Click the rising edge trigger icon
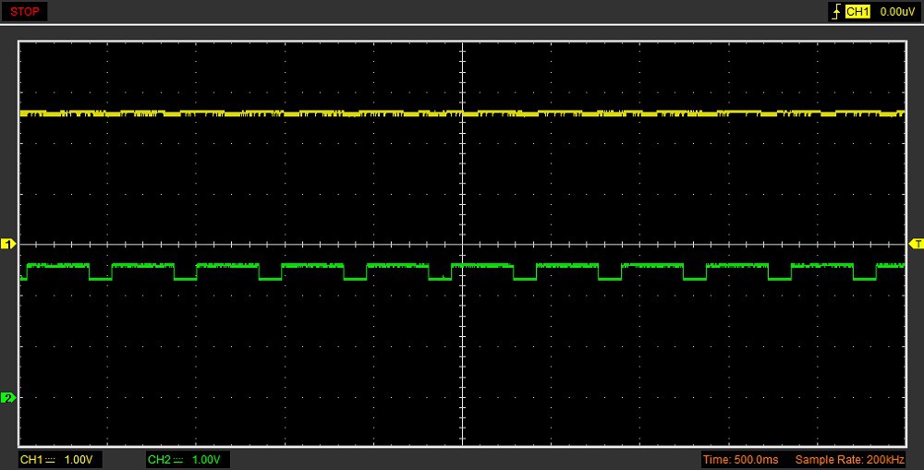 (x=836, y=12)
